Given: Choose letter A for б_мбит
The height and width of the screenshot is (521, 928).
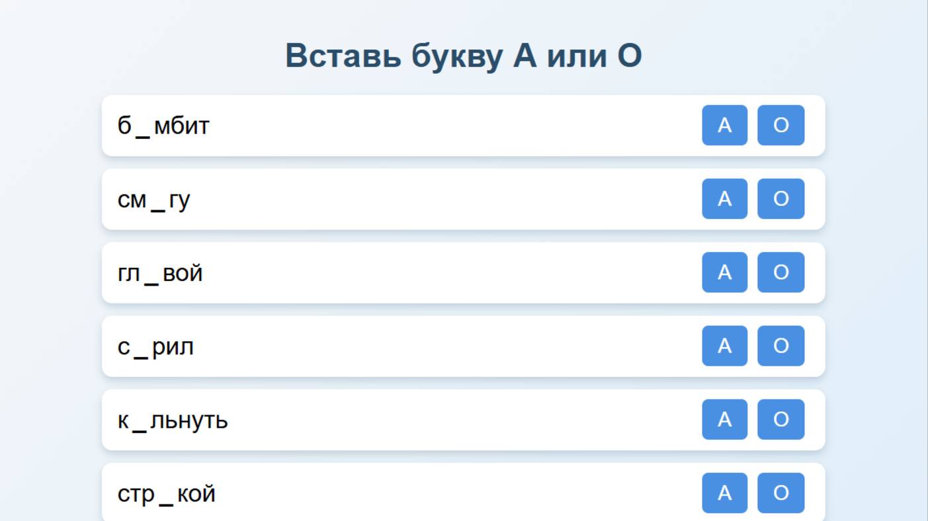Looking at the screenshot, I should point(724,125).
